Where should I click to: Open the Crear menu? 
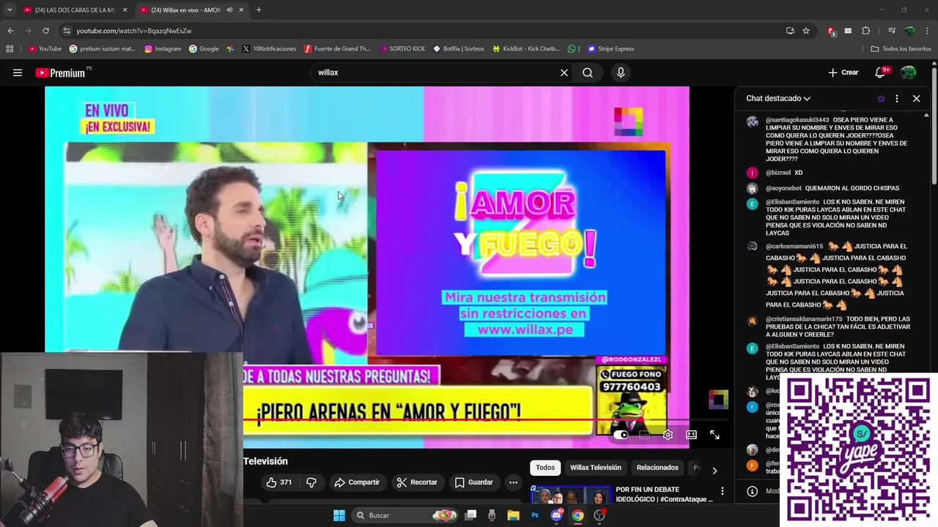843,72
